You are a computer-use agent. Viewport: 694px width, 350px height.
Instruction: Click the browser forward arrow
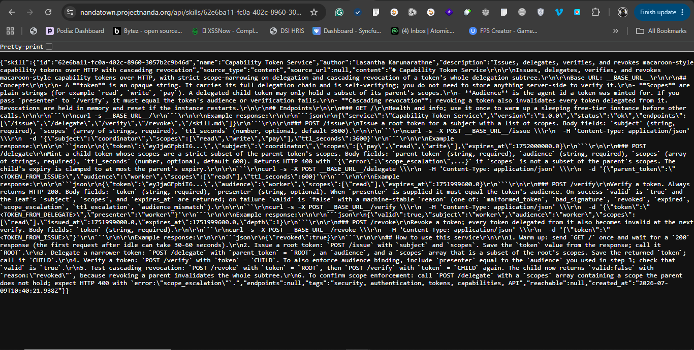pos(30,12)
